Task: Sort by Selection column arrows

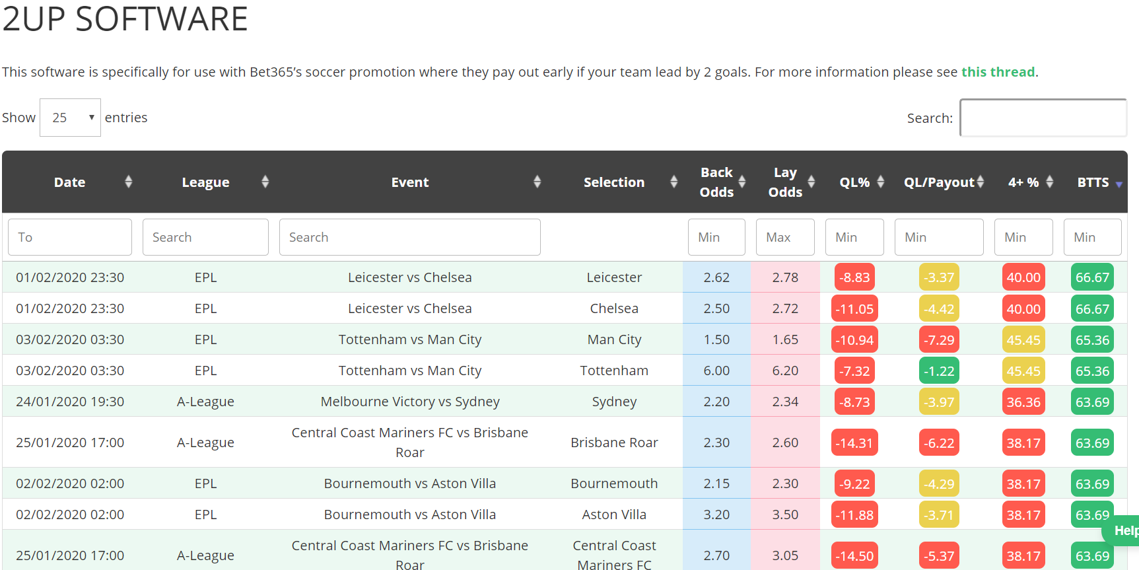Action: pyautogui.click(x=673, y=182)
